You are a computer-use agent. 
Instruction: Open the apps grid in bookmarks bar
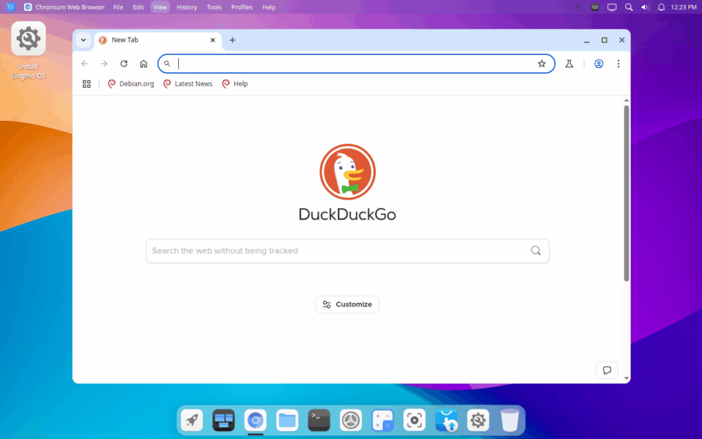pos(86,84)
